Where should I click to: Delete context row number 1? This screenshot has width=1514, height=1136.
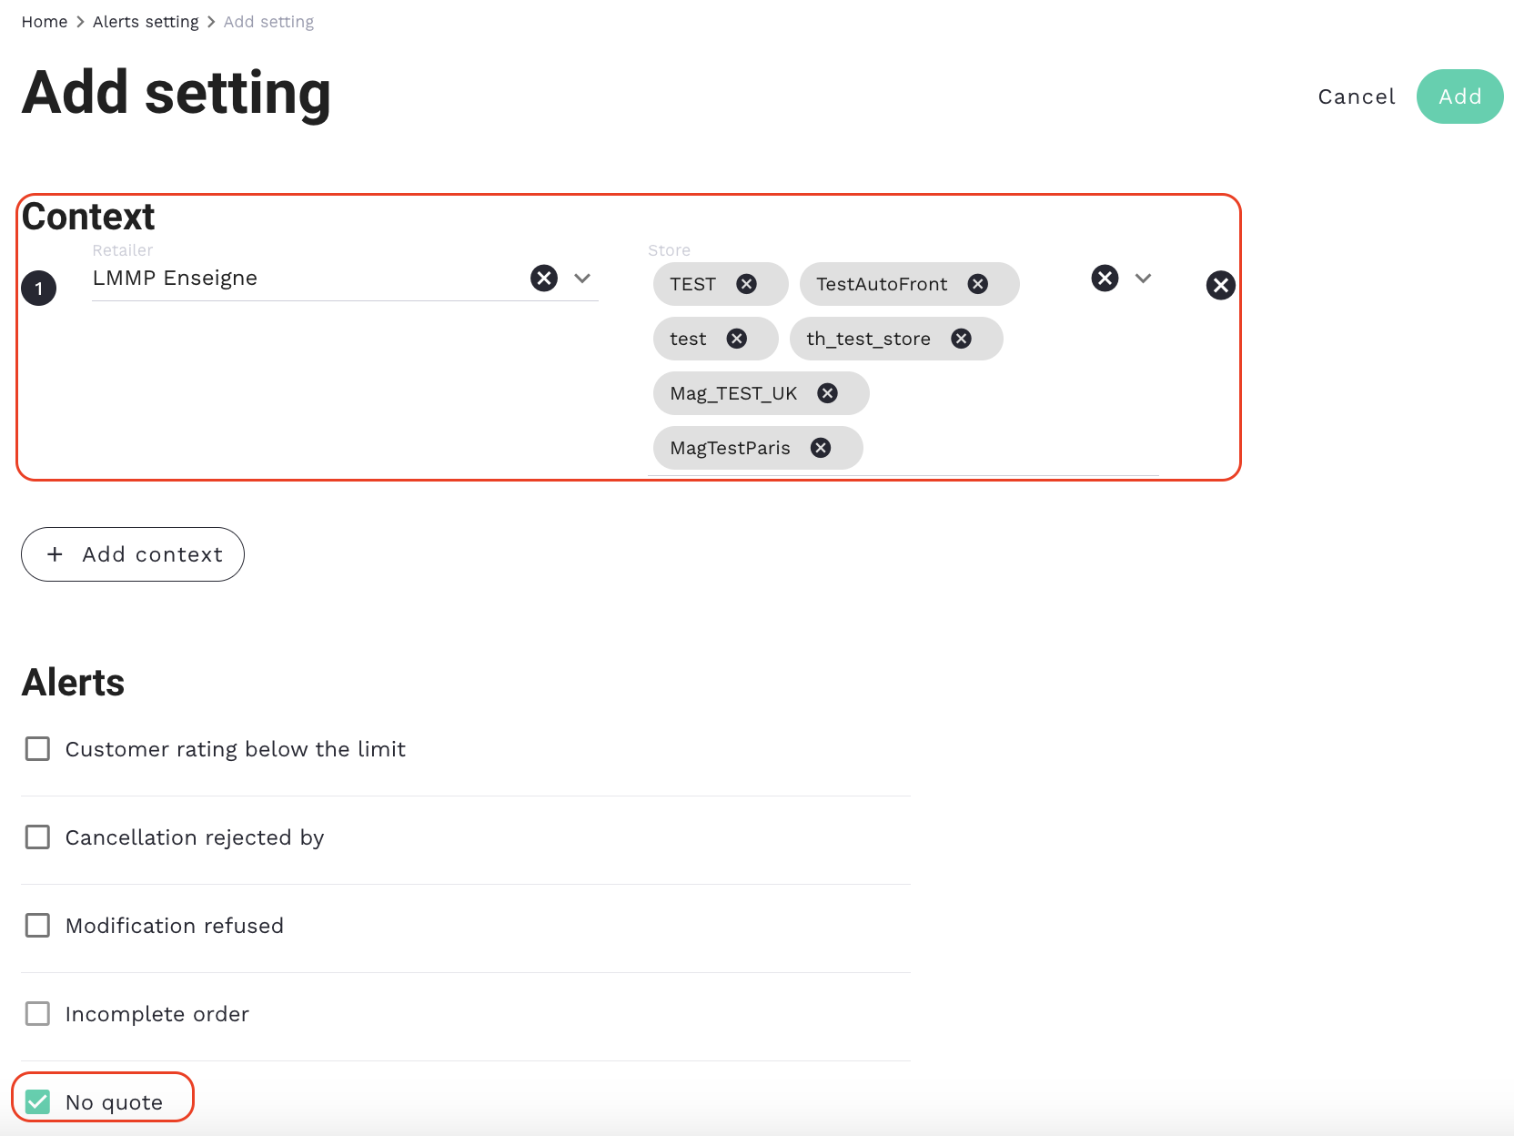click(1220, 286)
